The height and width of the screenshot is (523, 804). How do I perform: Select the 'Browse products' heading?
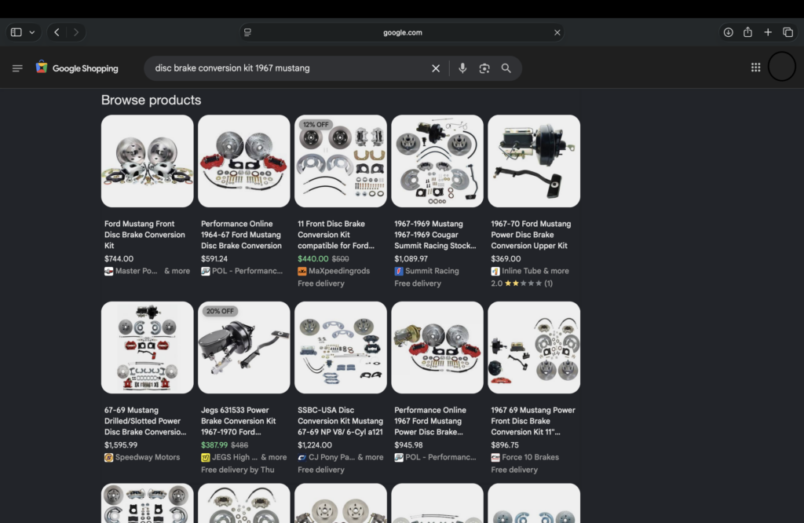pyautogui.click(x=152, y=100)
